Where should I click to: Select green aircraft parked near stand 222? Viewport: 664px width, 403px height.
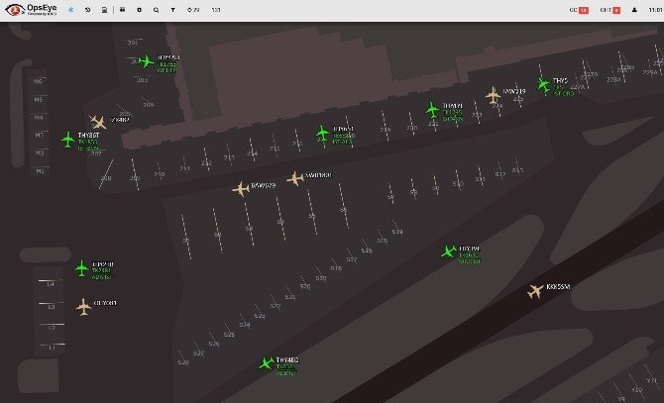(432, 110)
